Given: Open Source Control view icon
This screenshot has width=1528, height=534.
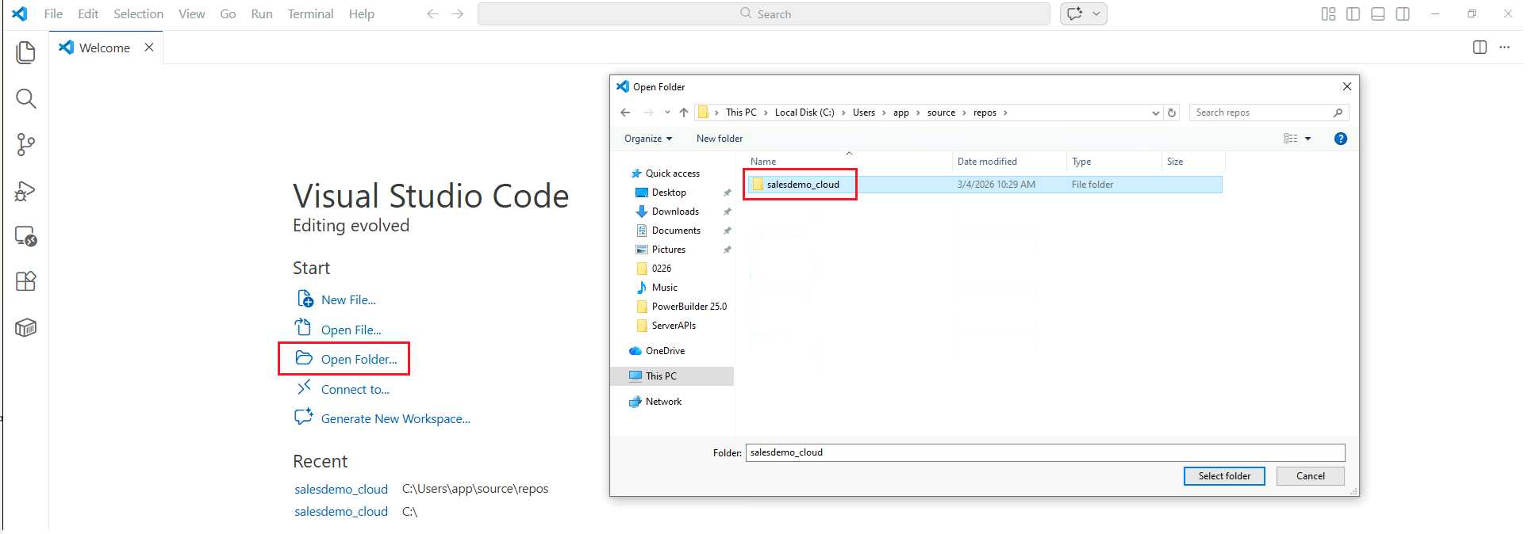Looking at the screenshot, I should tap(25, 145).
